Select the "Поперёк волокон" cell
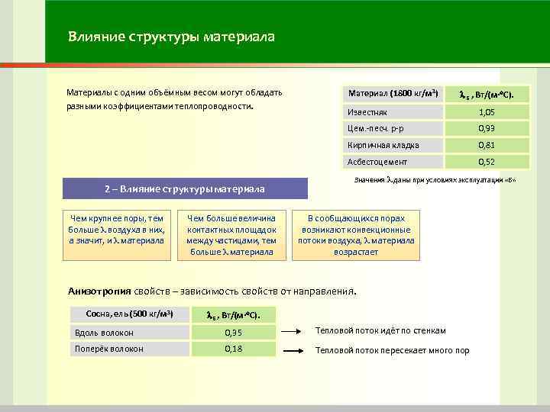 pos(130,349)
